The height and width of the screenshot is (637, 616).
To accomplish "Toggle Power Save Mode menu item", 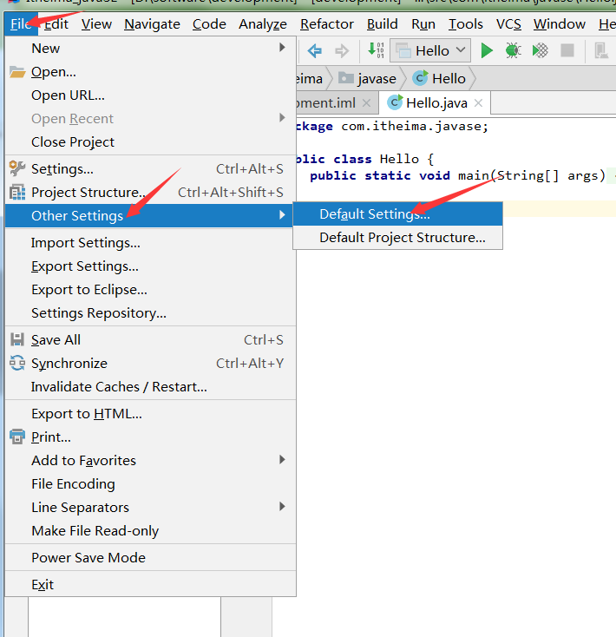I will 150,557.
